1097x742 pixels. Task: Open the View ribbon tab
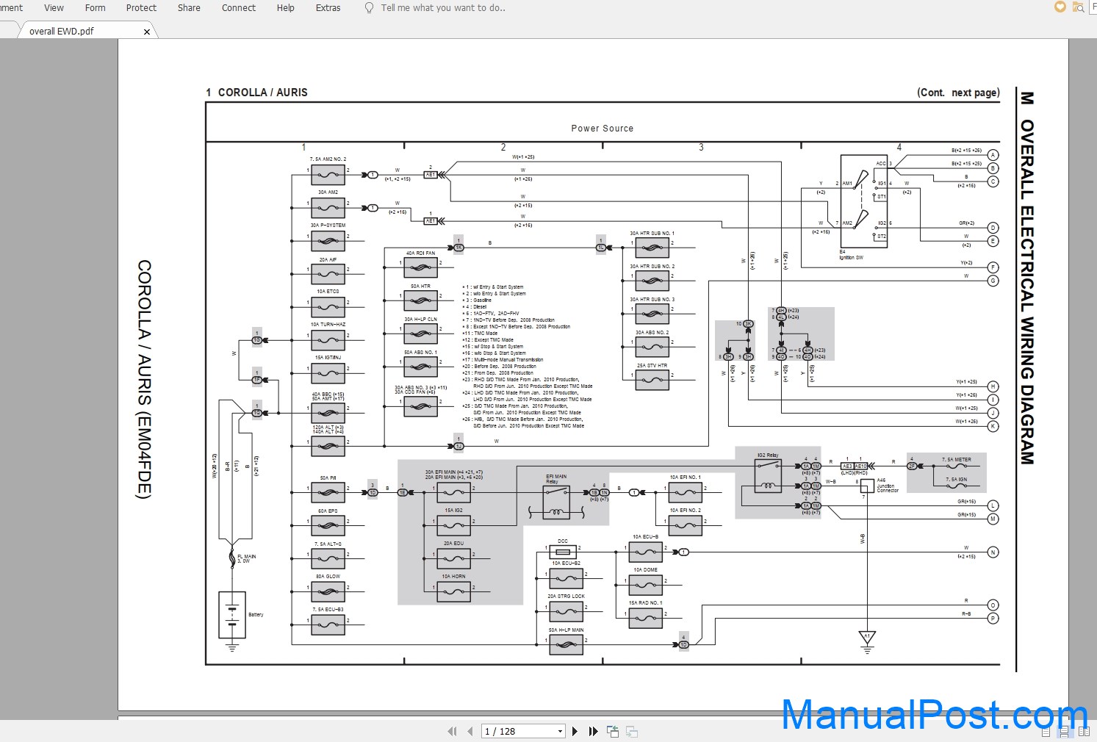coord(54,8)
